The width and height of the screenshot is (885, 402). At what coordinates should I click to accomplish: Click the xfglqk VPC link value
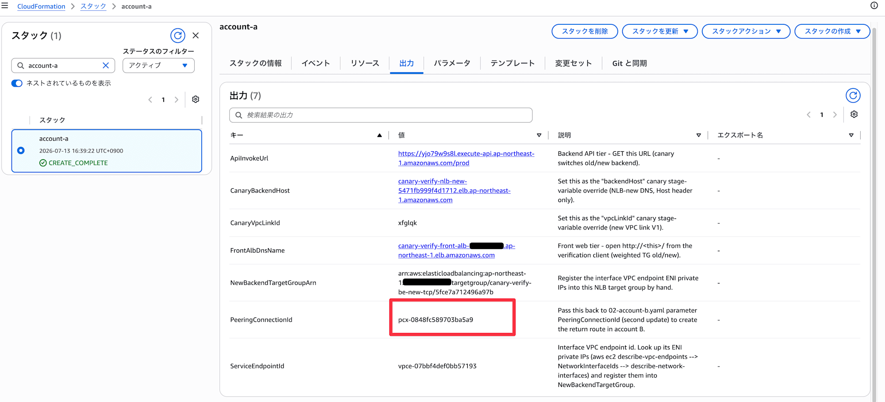(x=407, y=223)
